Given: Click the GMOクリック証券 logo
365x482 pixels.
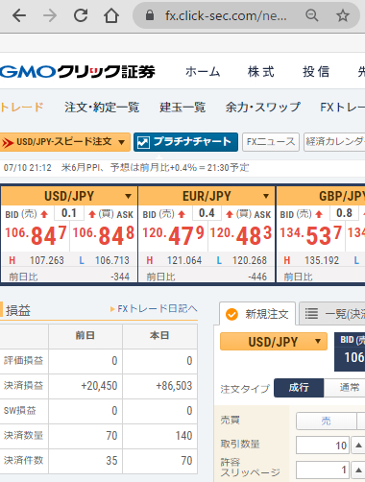Looking at the screenshot, I should [x=78, y=72].
